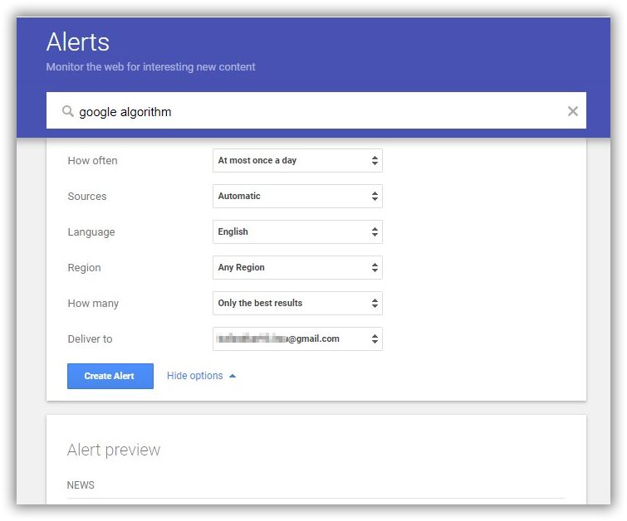The height and width of the screenshot is (521, 627).
Task: Open the Region dropdown
Action: (297, 267)
